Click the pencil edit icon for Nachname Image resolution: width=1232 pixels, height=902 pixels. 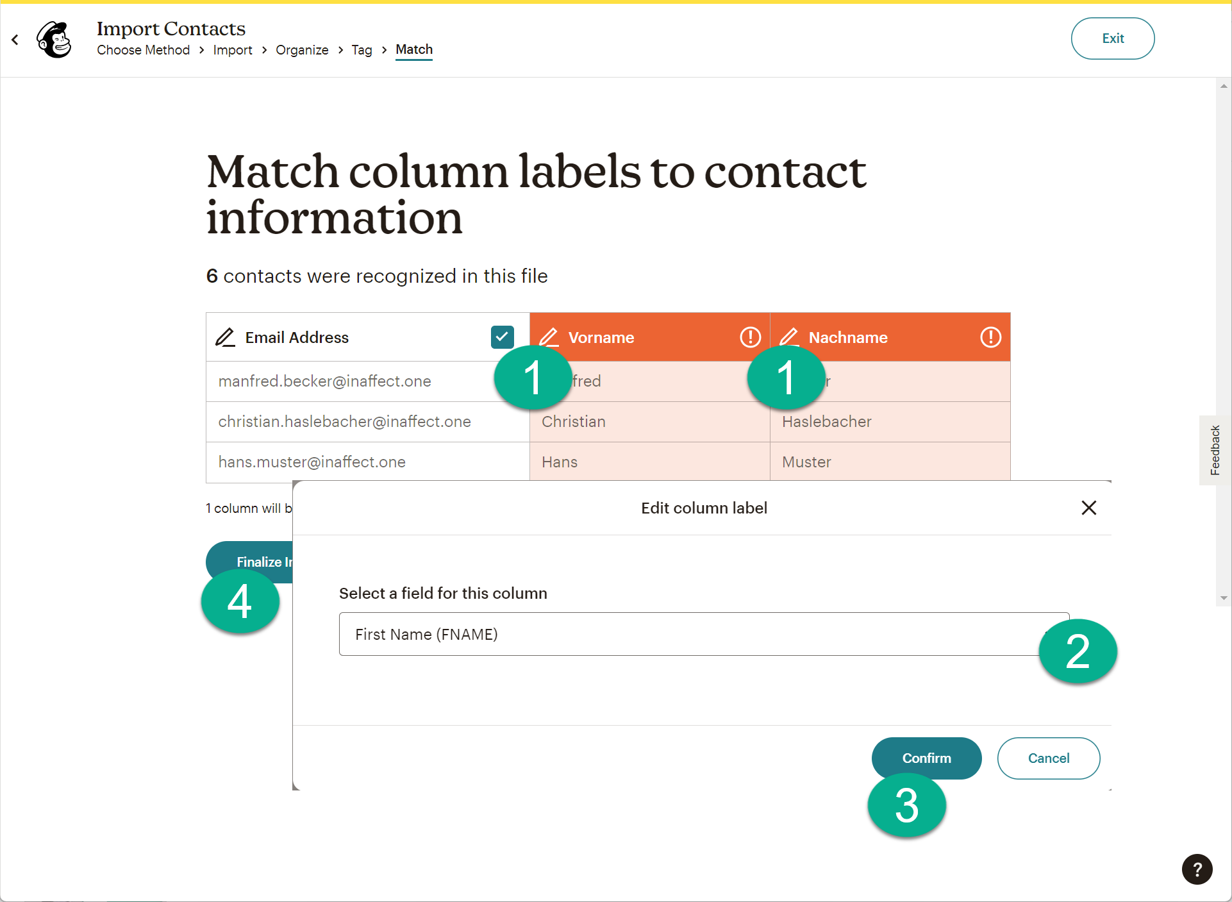(789, 336)
